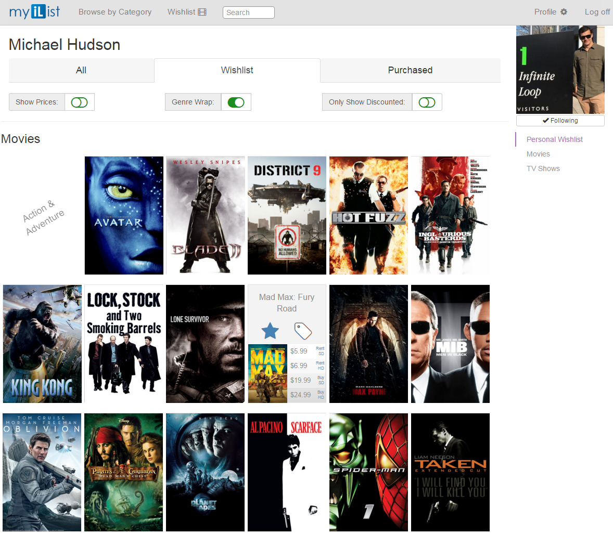
Task: Open Browse by Category menu
Action: click(x=115, y=12)
